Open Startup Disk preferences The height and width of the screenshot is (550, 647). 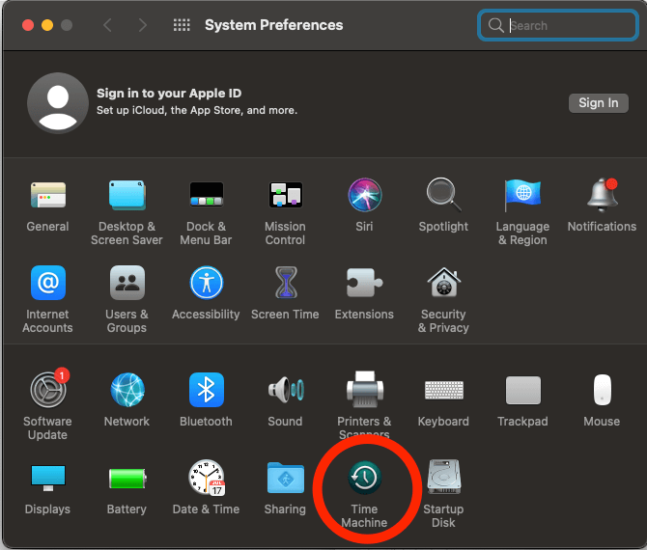(443, 480)
